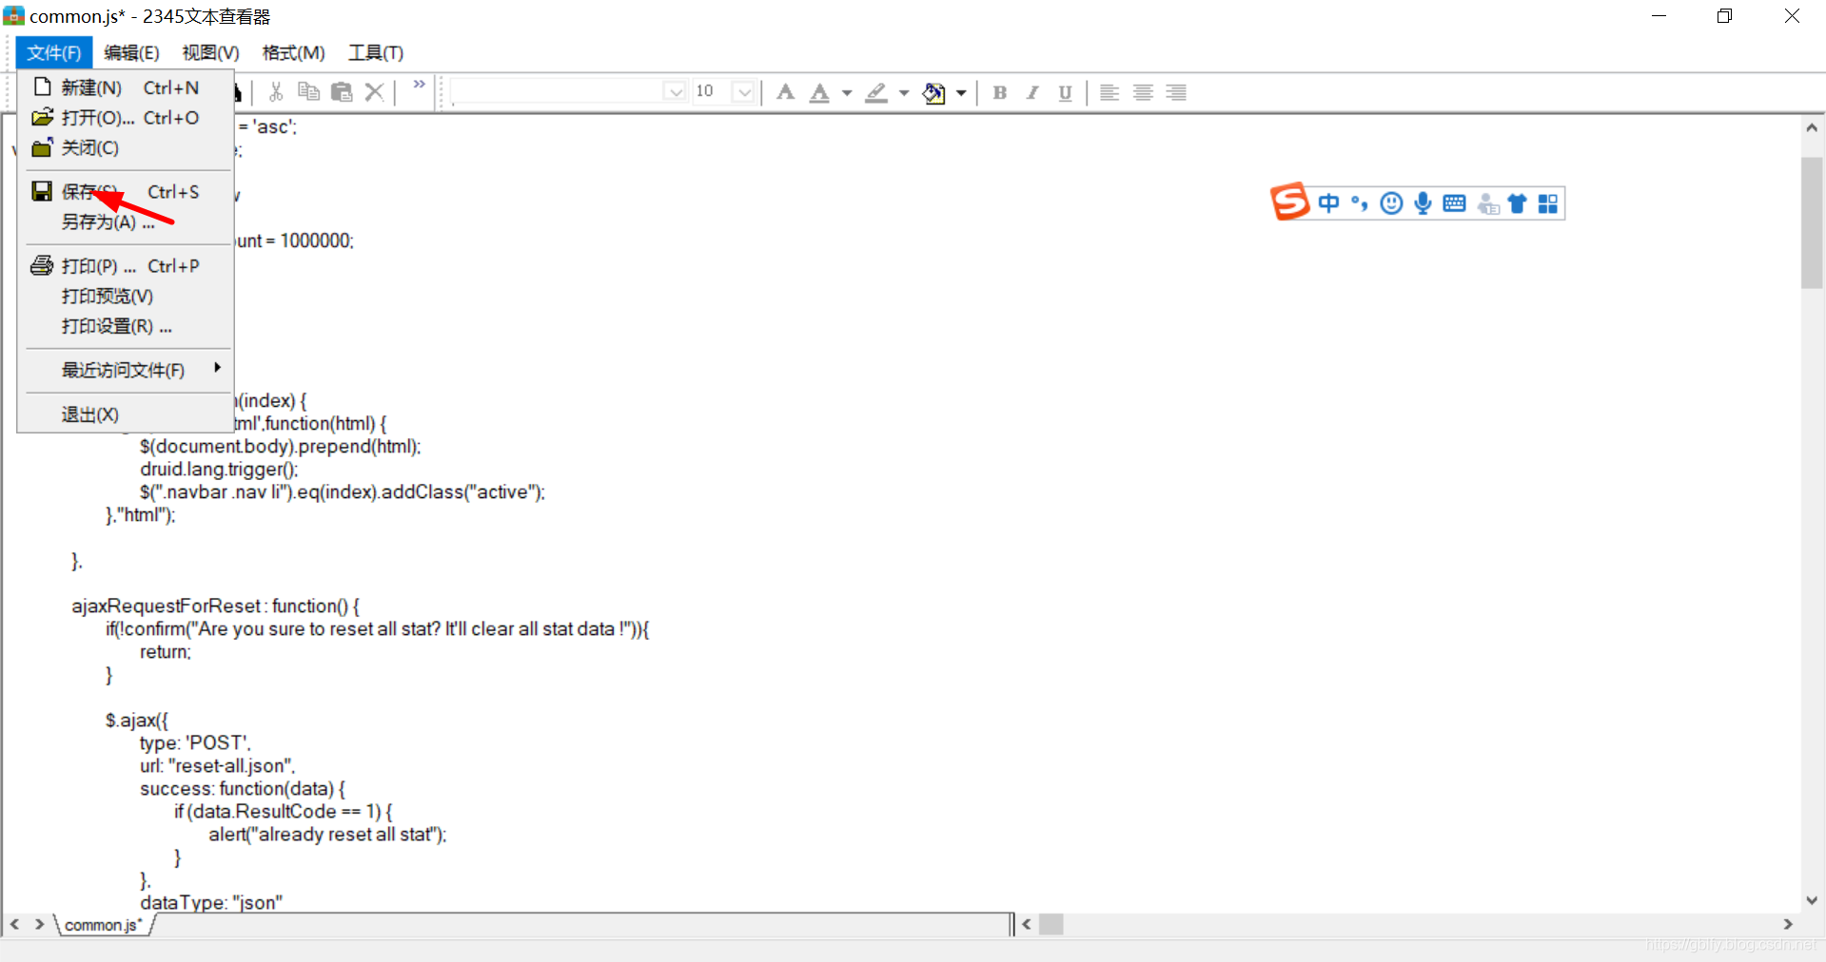
Task: Align text right
Action: tap(1176, 92)
